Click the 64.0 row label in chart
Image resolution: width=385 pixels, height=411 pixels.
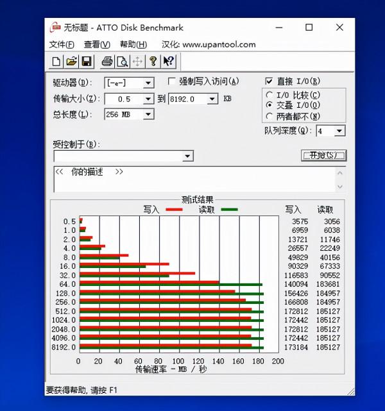point(67,284)
